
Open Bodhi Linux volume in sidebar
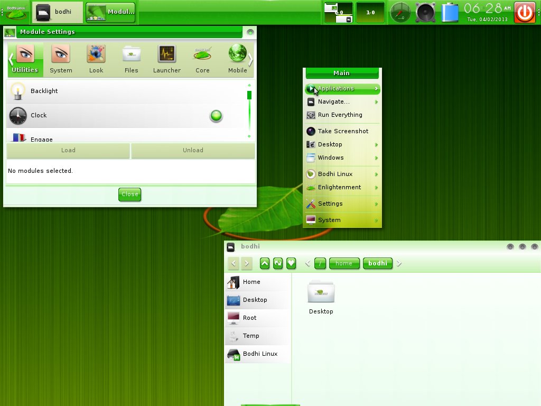pyautogui.click(x=258, y=354)
